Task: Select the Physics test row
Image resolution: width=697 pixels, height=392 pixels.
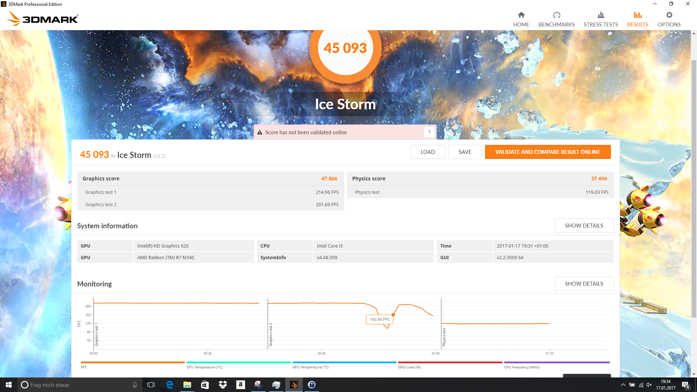Action: (480, 192)
